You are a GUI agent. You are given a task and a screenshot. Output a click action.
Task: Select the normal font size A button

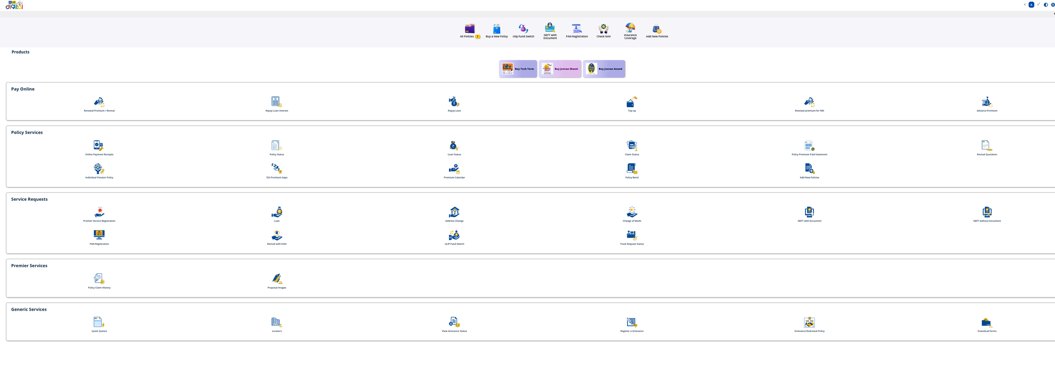1031,5
